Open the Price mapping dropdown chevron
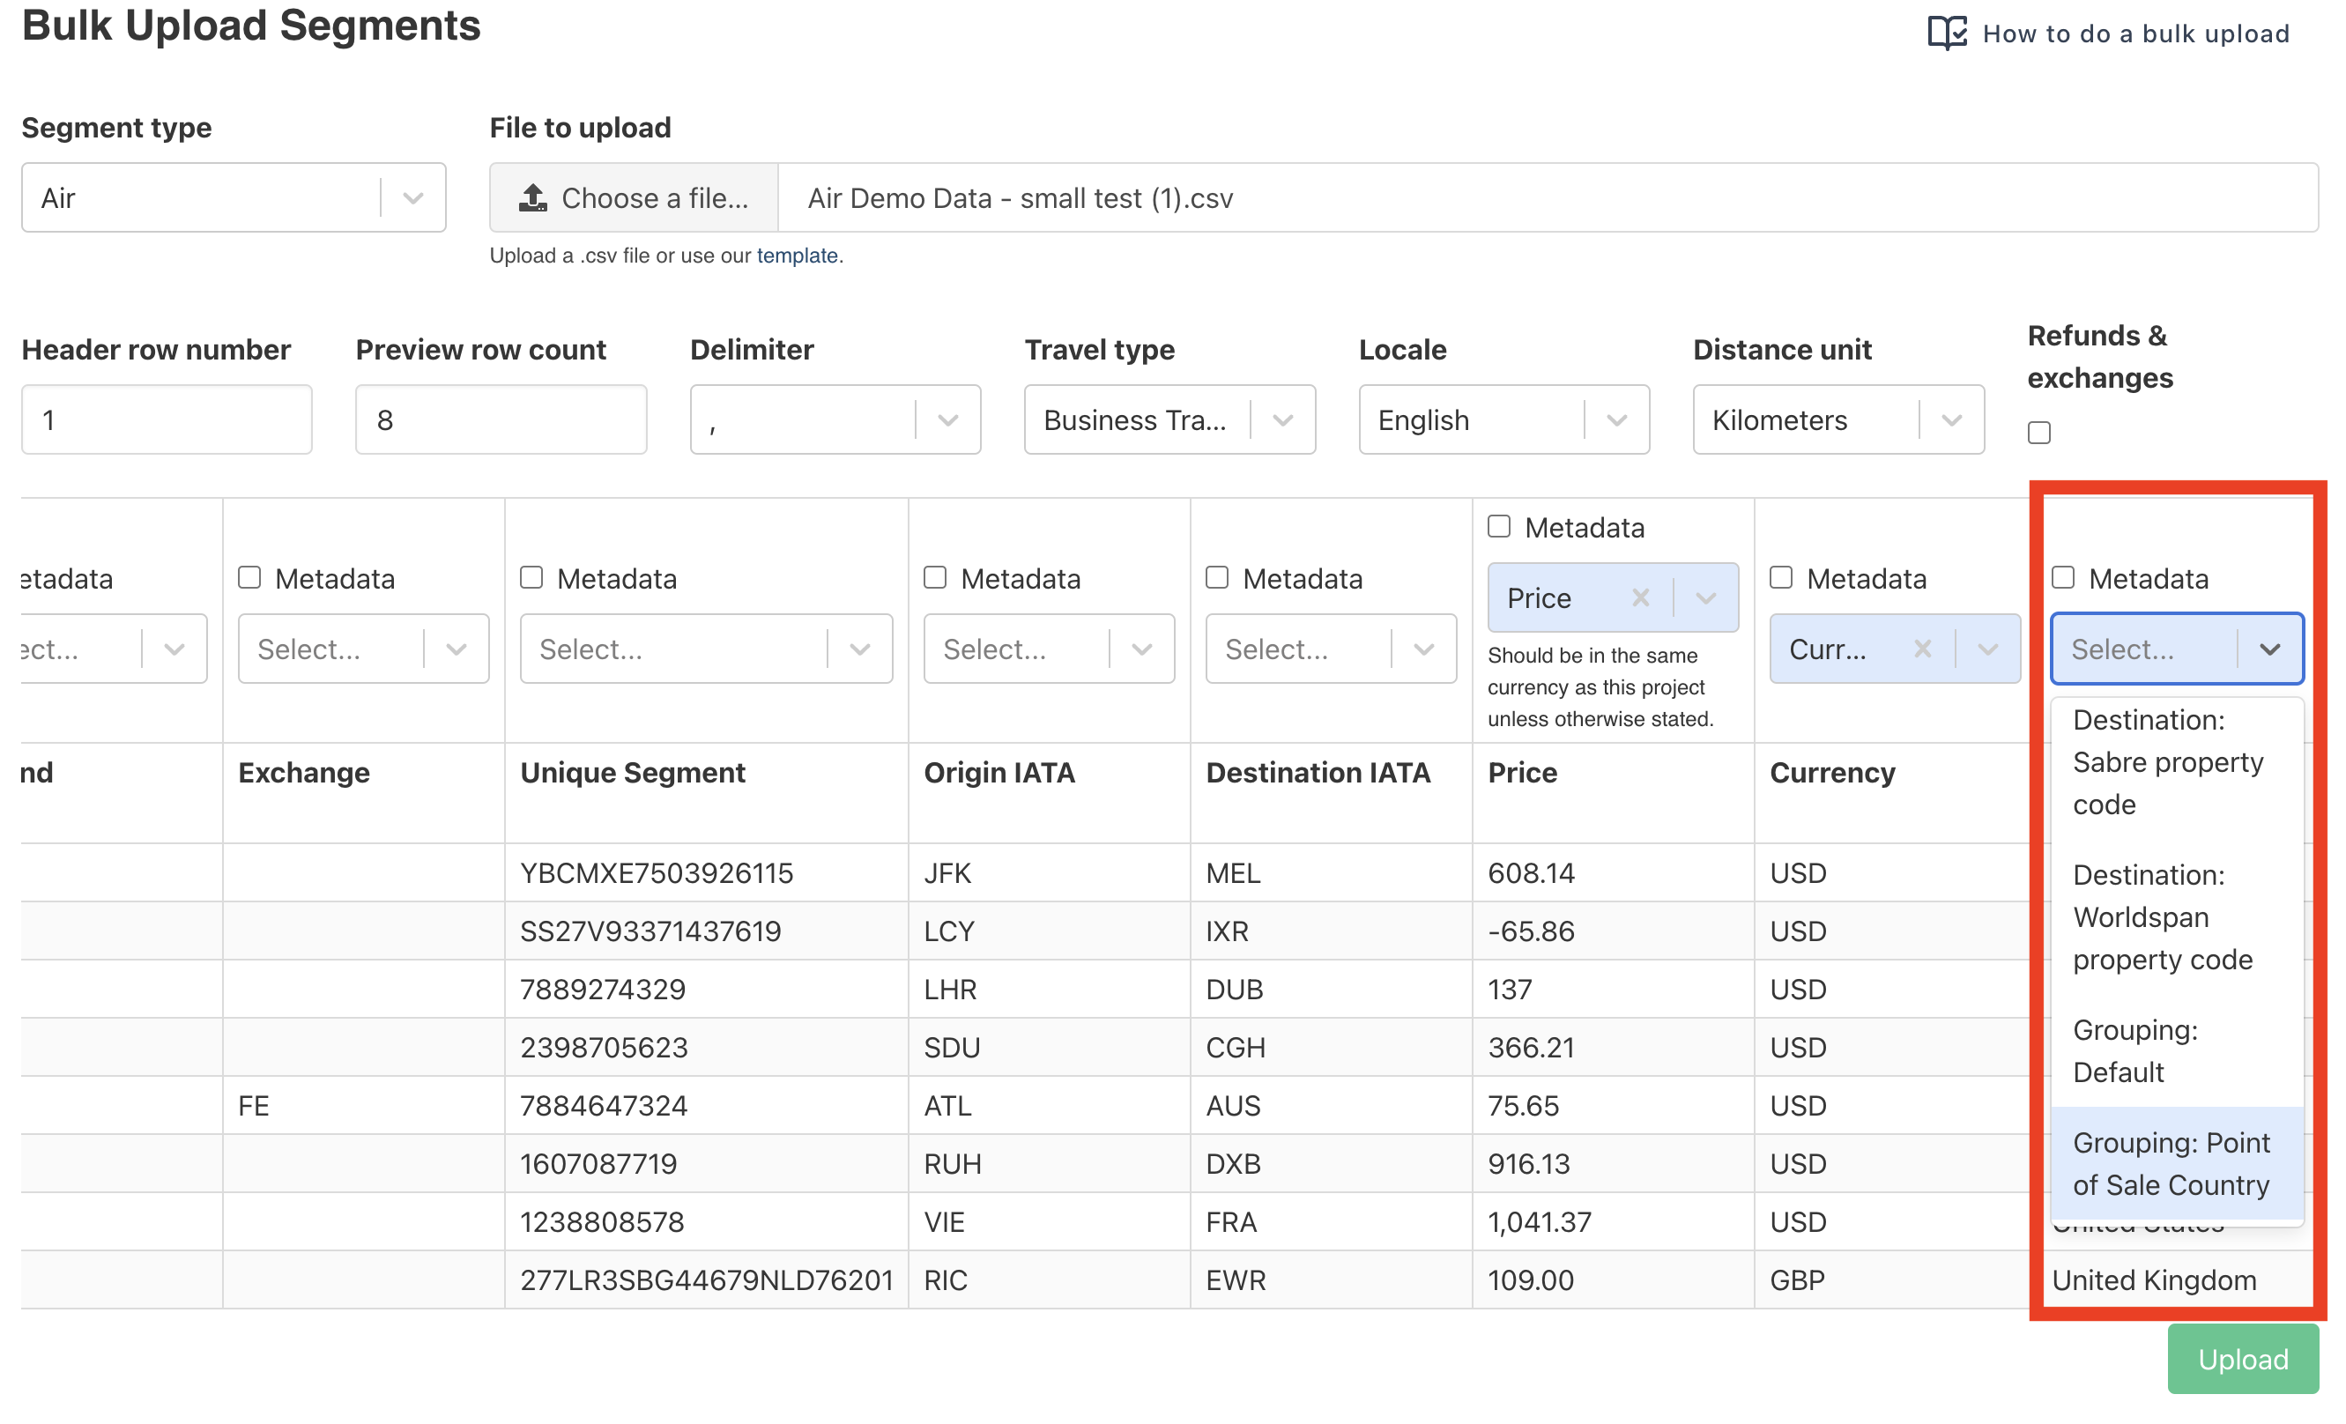2346x1424 pixels. coord(1705,597)
